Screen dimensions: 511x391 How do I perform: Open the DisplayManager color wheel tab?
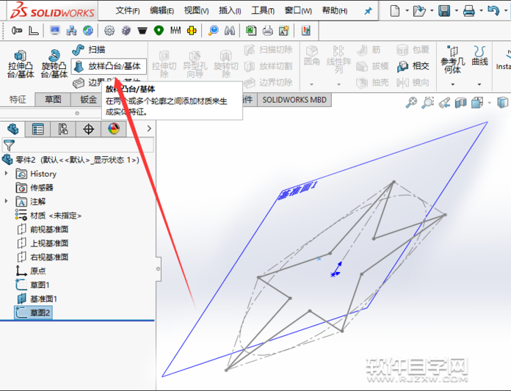coord(114,129)
